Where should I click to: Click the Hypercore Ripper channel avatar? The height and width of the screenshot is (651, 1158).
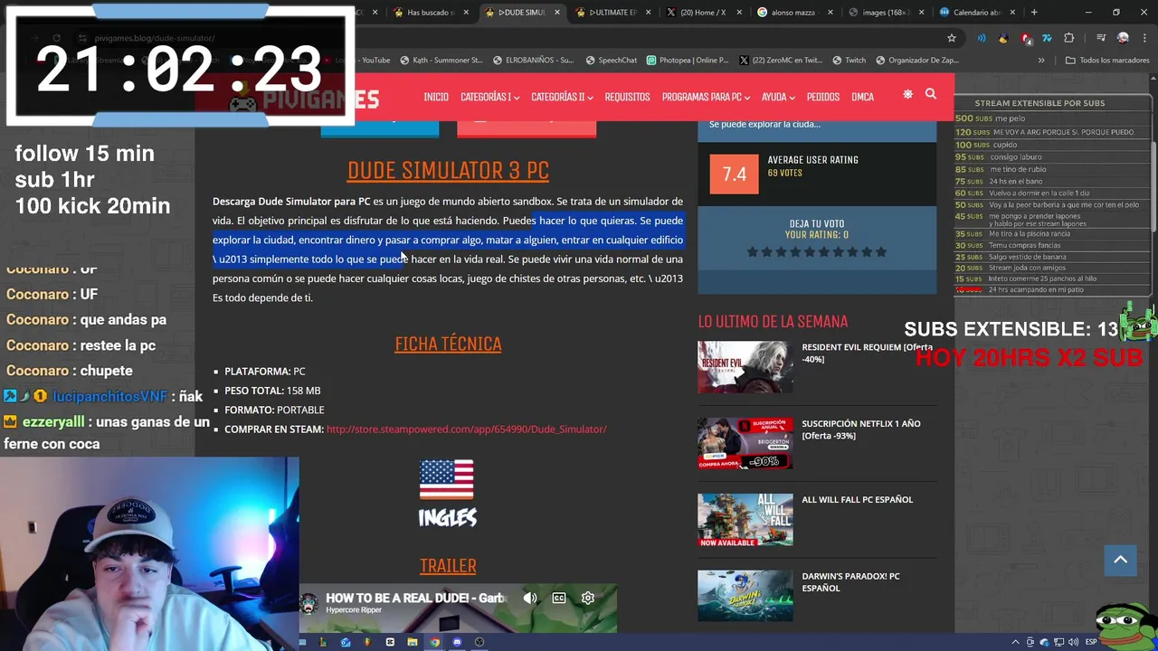pyautogui.click(x=310, y=602)
